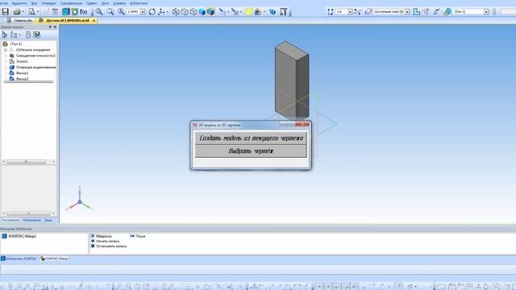This screenshot has height=290, width=516.
Task: Click the blue model tree panel icon
Action: click(65, 12)
